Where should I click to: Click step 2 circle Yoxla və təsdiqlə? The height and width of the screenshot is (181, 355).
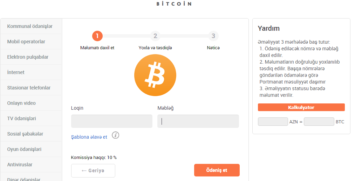coord(155,36)
